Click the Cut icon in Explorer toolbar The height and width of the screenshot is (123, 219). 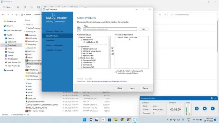tap(18, 7)
